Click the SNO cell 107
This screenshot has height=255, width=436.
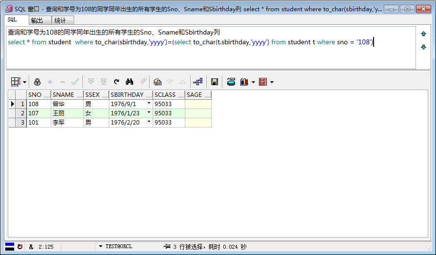point(39,113)
